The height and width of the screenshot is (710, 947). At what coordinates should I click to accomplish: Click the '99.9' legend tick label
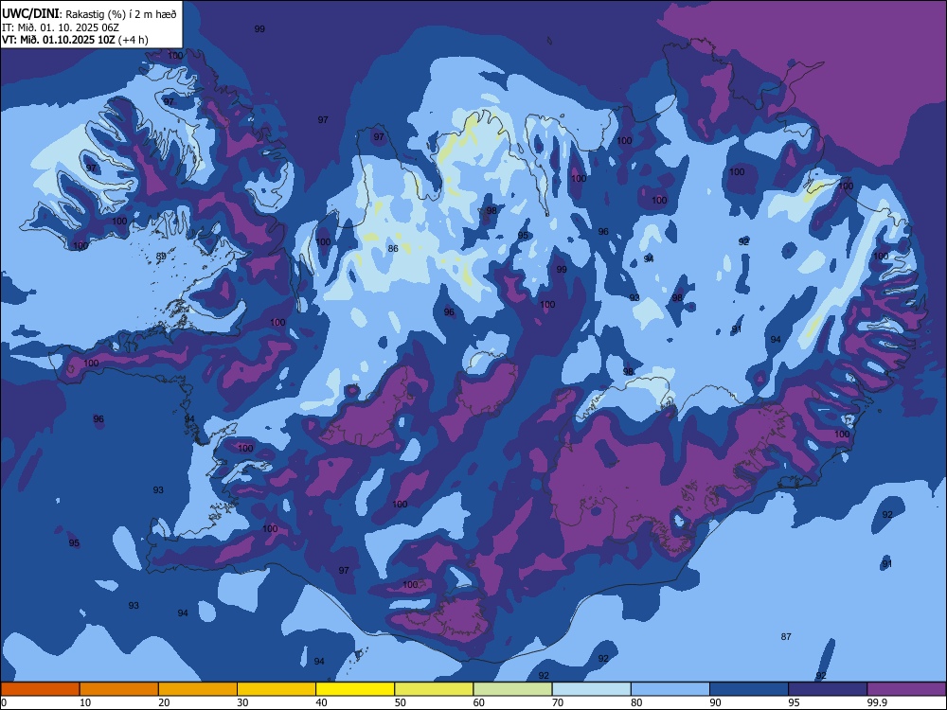click(x=877, y=702)
